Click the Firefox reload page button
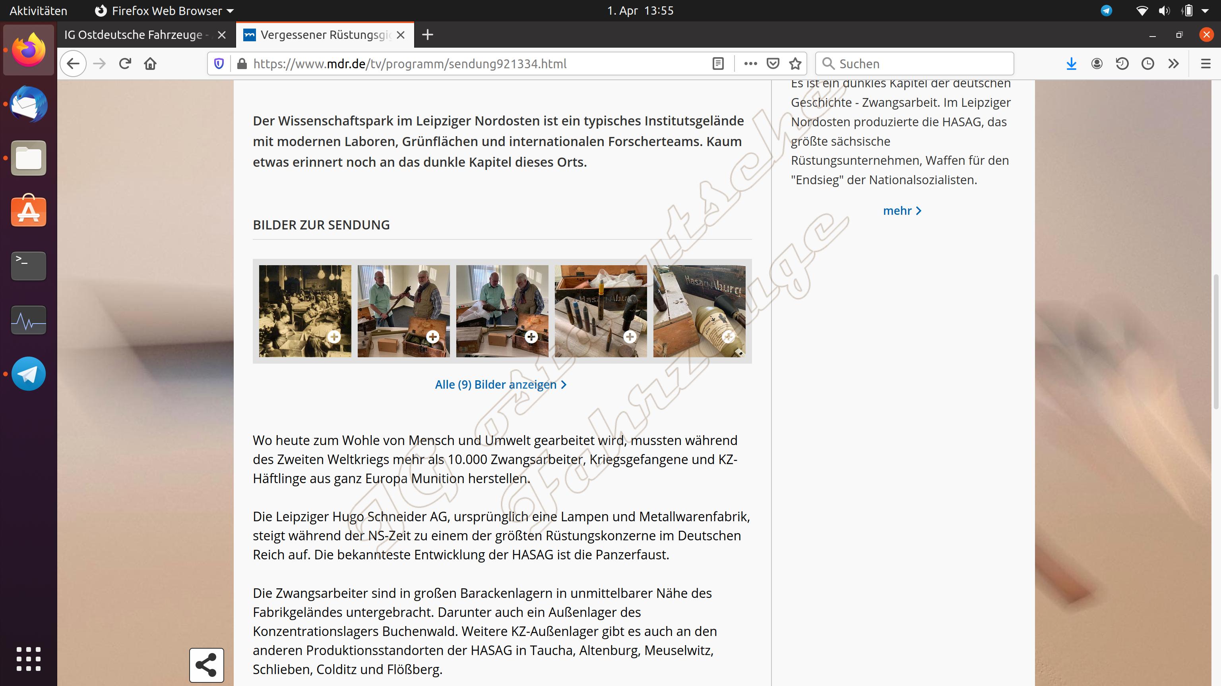Image resolution: width=1221 pixels, height=686 pixels. pyautogui.click(x=125, y=64)
